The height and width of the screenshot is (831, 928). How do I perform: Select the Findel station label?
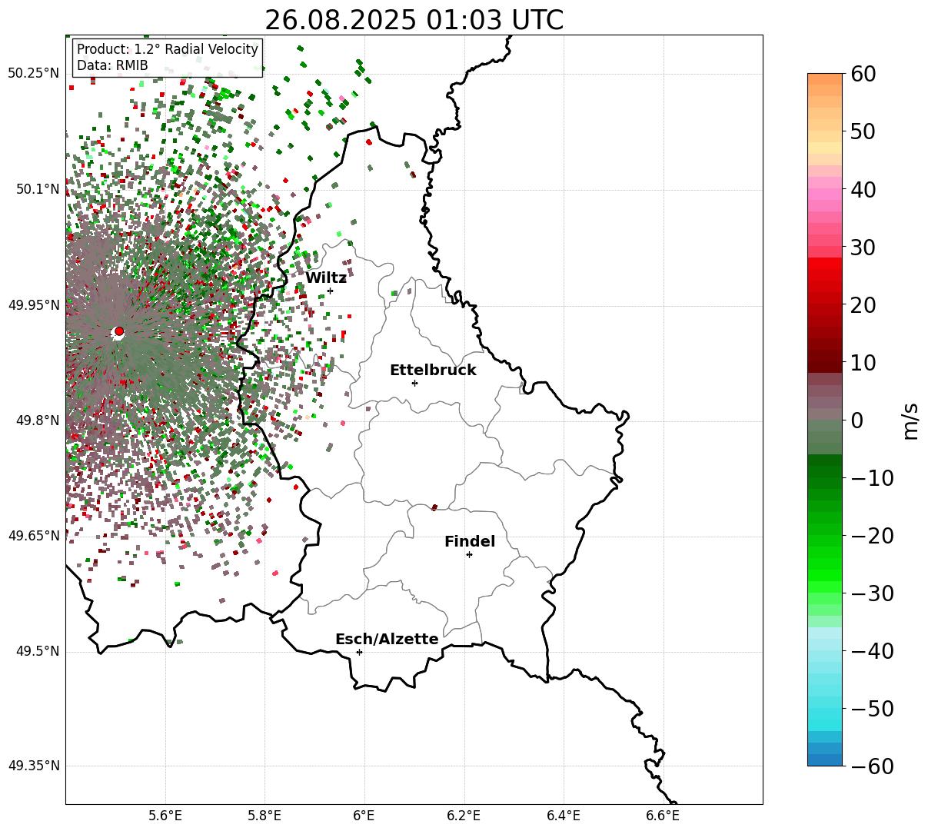[x=470, y=542]
